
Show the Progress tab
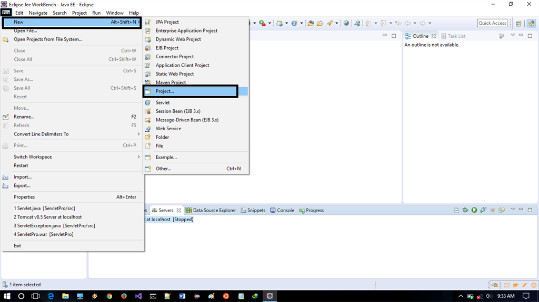pos(312,211)
